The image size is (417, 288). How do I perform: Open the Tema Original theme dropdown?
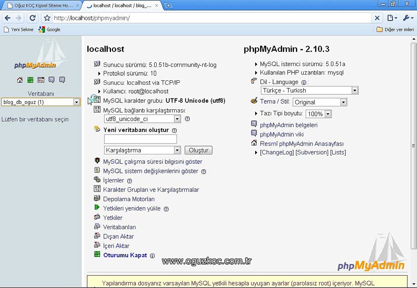coord(320,102)
